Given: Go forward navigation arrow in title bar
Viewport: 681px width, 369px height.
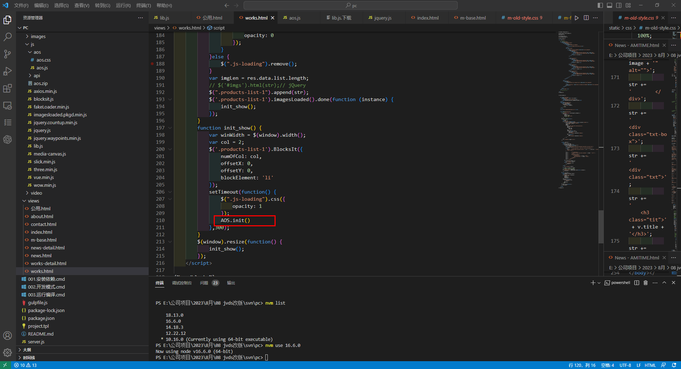Looking at the screenshot, I should coord(236,5).
